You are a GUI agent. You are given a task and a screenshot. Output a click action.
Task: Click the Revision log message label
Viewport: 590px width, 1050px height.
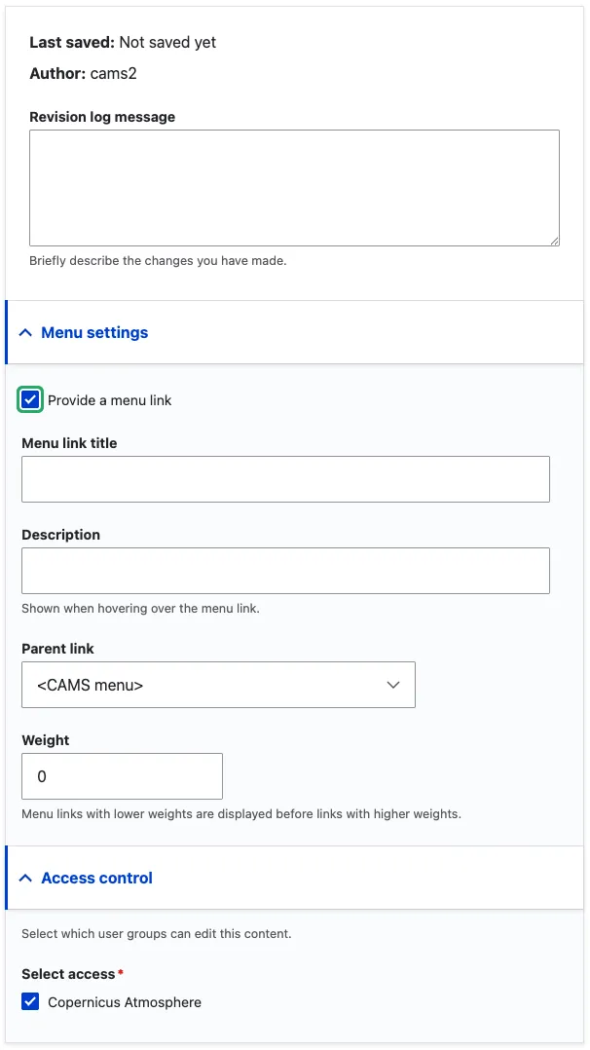click(102, 117)
